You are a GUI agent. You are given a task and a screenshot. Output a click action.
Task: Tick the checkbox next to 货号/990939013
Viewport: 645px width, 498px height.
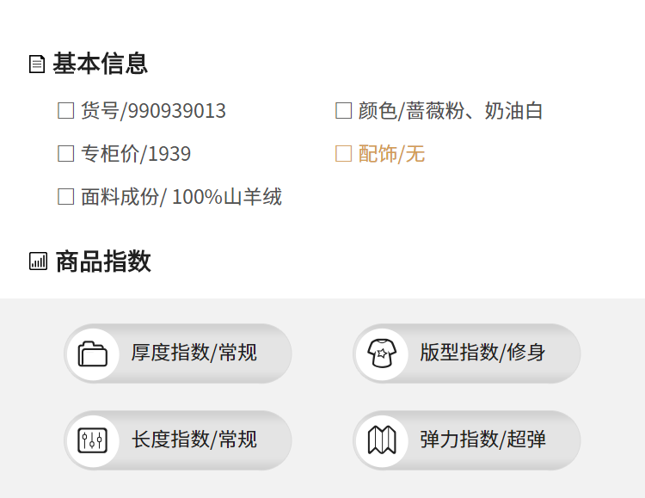66,111
